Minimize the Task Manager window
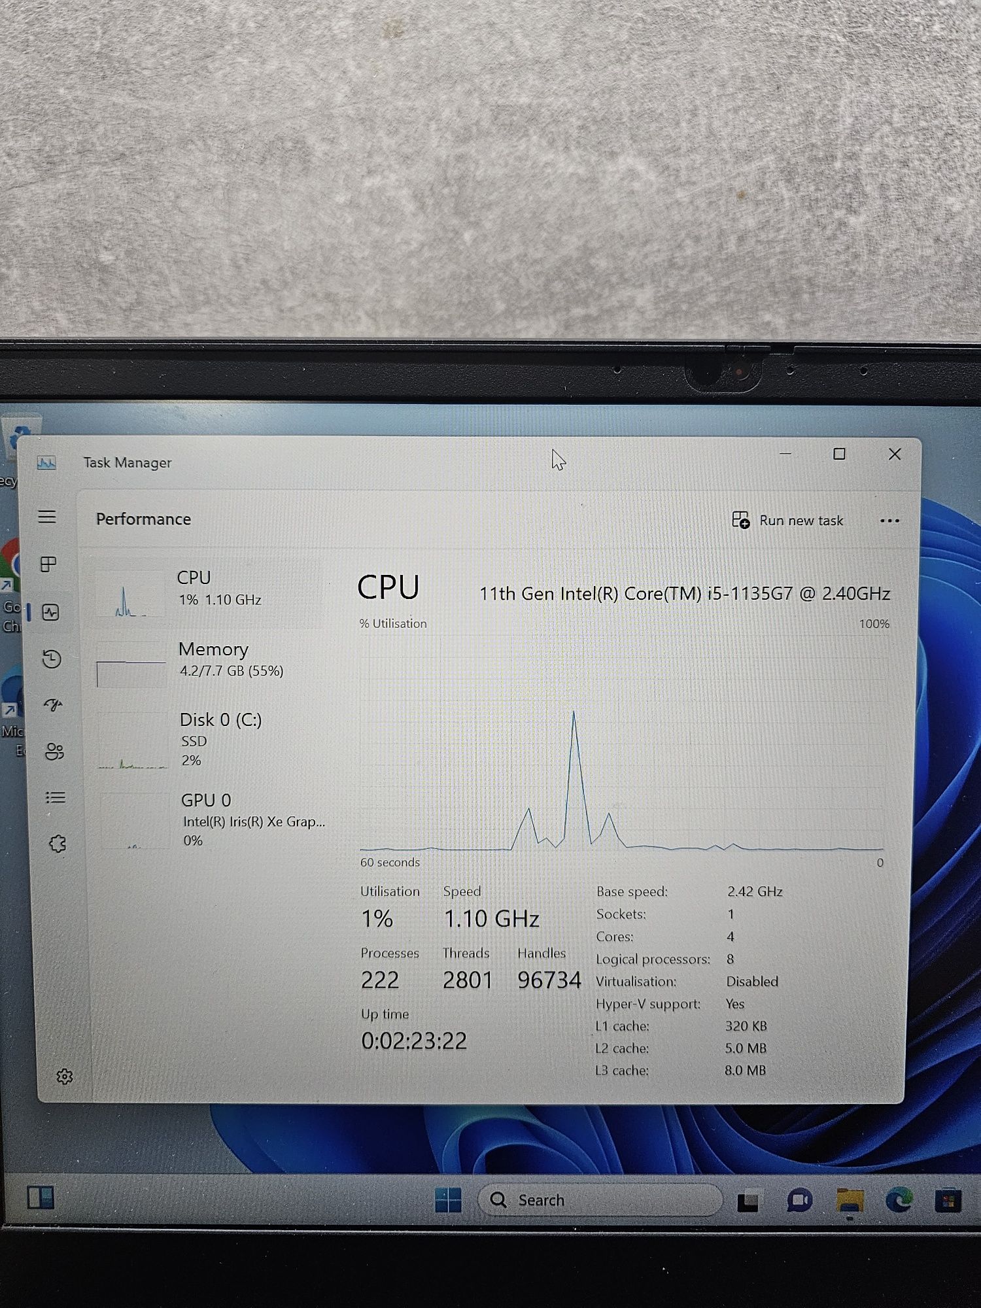 tap(785, 454)
